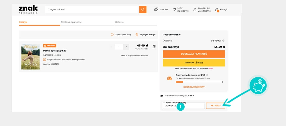Decrease quantity with minus button

[x=112, y=47]
